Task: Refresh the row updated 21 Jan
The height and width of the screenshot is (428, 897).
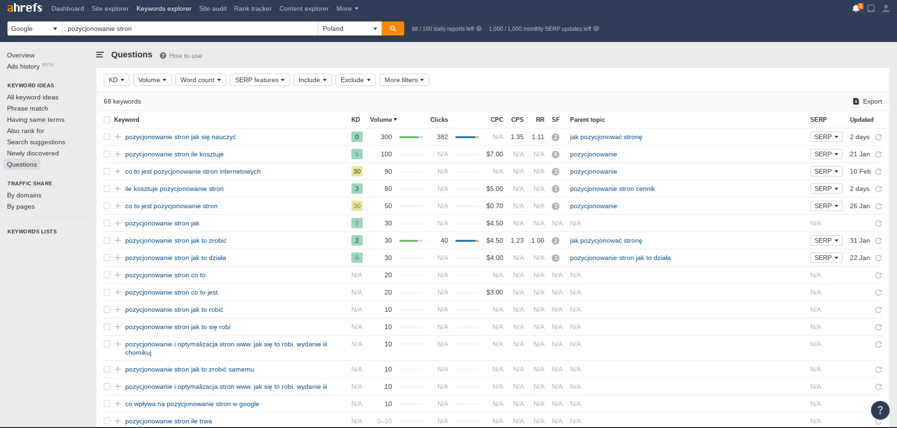Action: [878, 154]
